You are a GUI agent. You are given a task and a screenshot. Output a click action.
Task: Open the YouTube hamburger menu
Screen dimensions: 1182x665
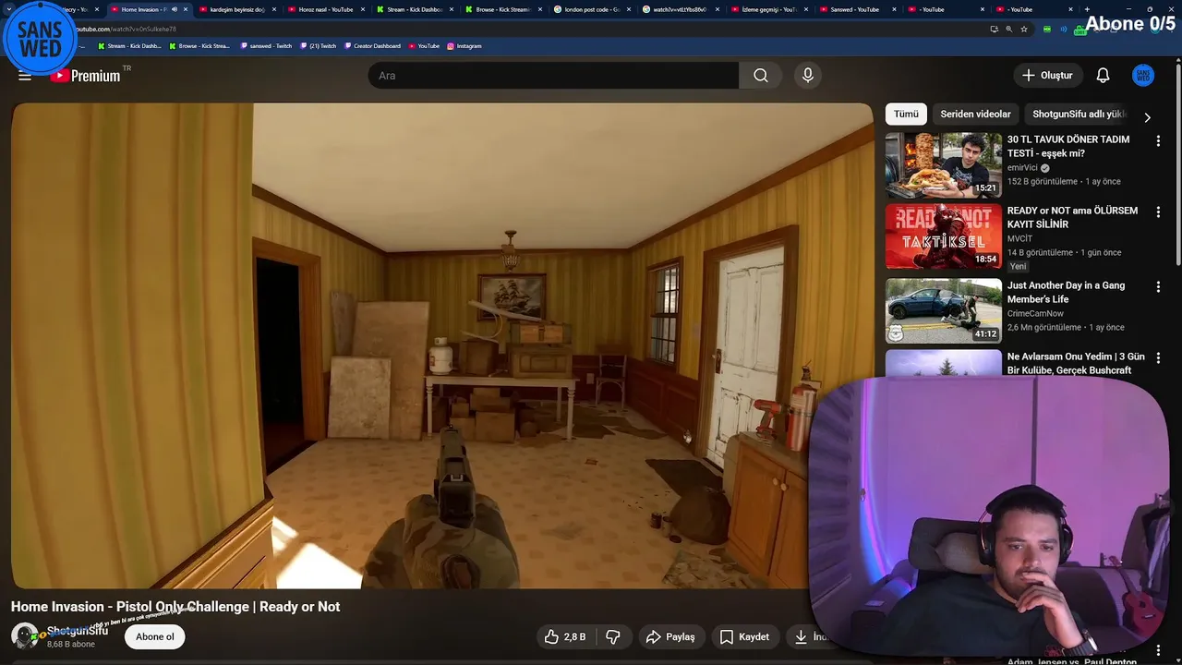pos(25,76)
